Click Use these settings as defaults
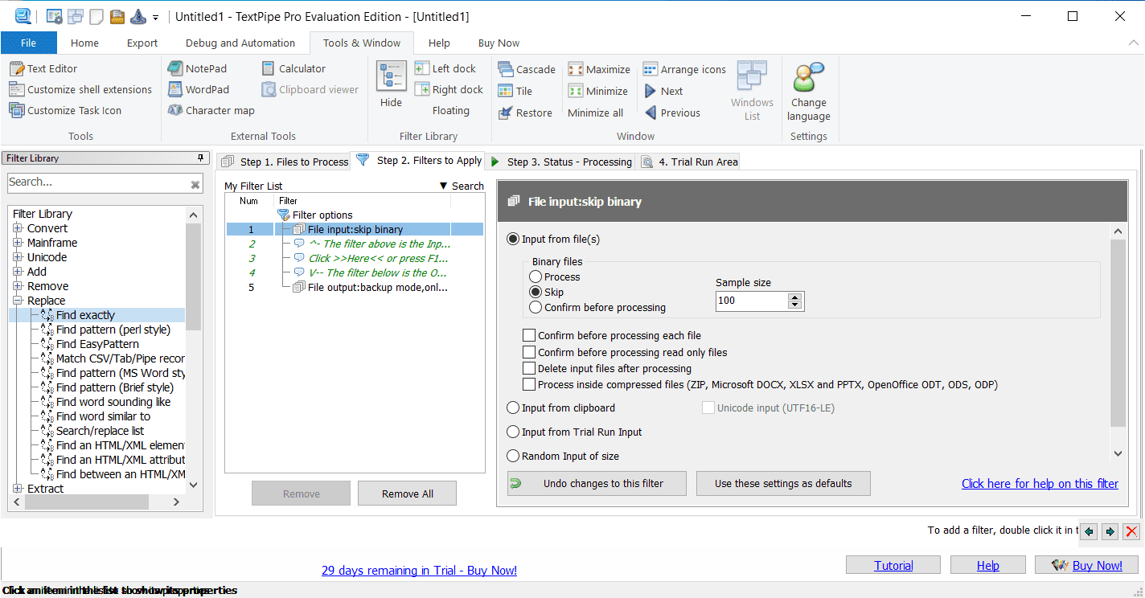Viewport: 1145px width, 598px height. (783, 483)
